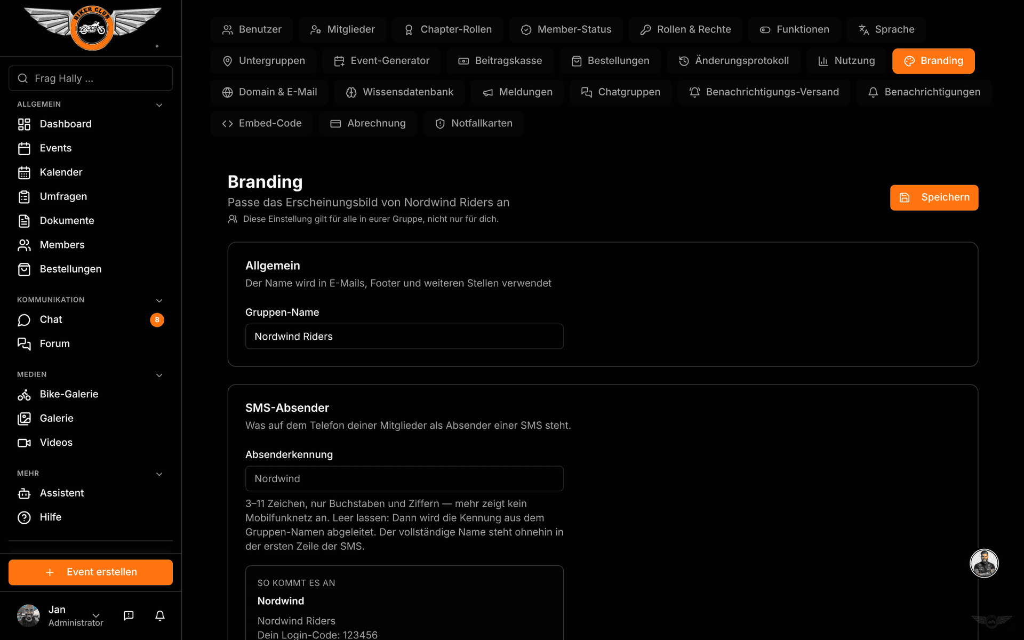Click the notification bell icon near Jan
This screenshot has height=640, width=1024.
(160, 615)
